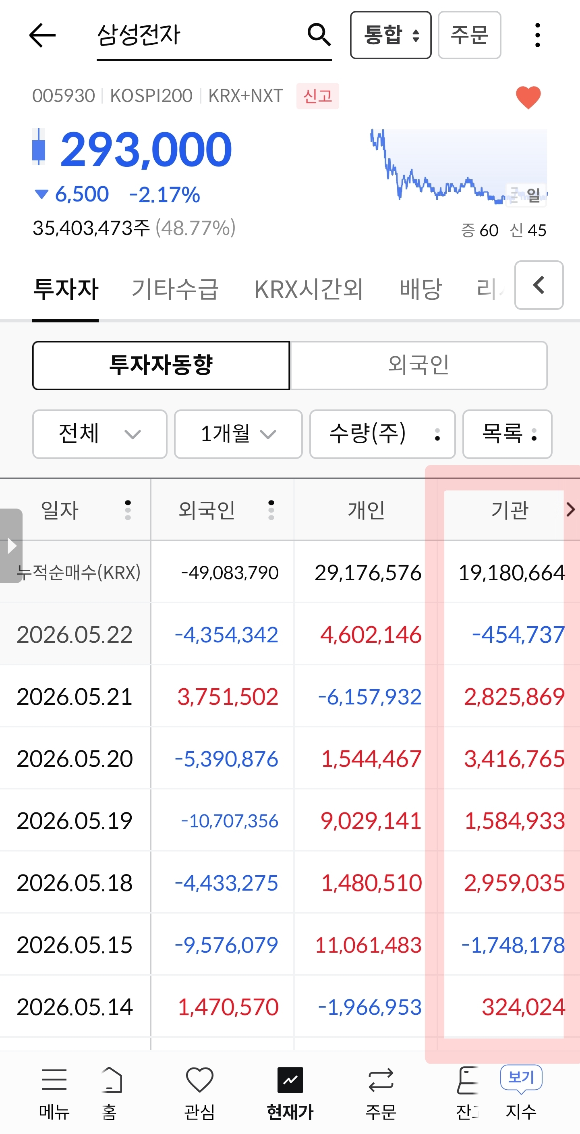Switch to the 배당 tab
The image size is (580, 1134).
click(x=420, y=289)
